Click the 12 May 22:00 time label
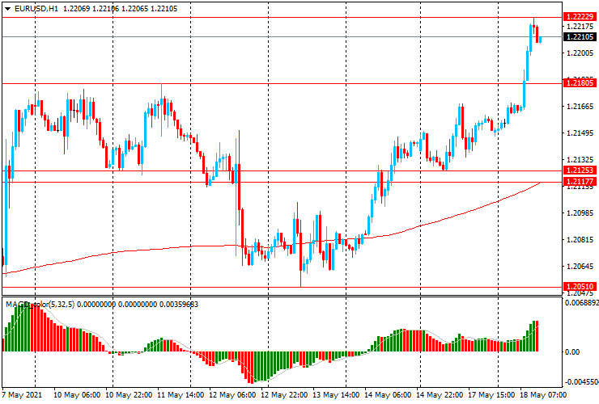Screen dimensions: 599x404 click(285, 395)
